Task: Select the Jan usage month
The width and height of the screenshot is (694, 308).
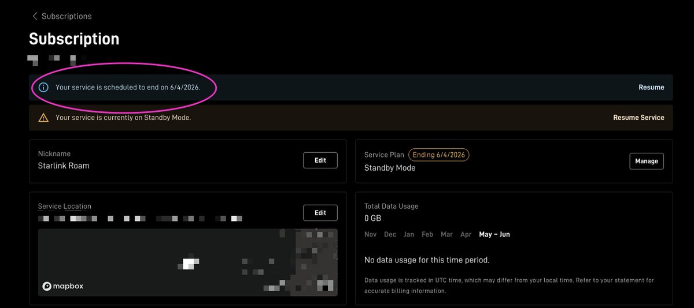Action: coord(409,235)
